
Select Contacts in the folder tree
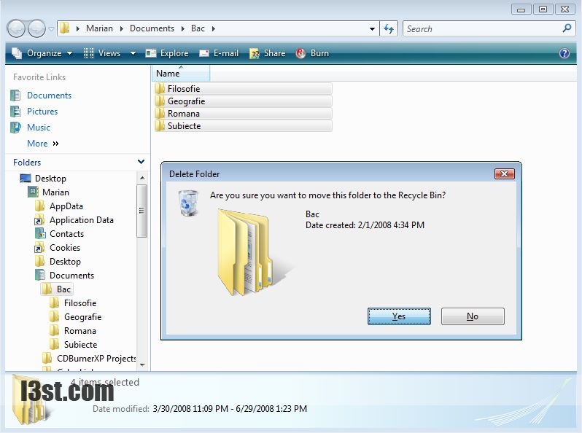point(67,234)
